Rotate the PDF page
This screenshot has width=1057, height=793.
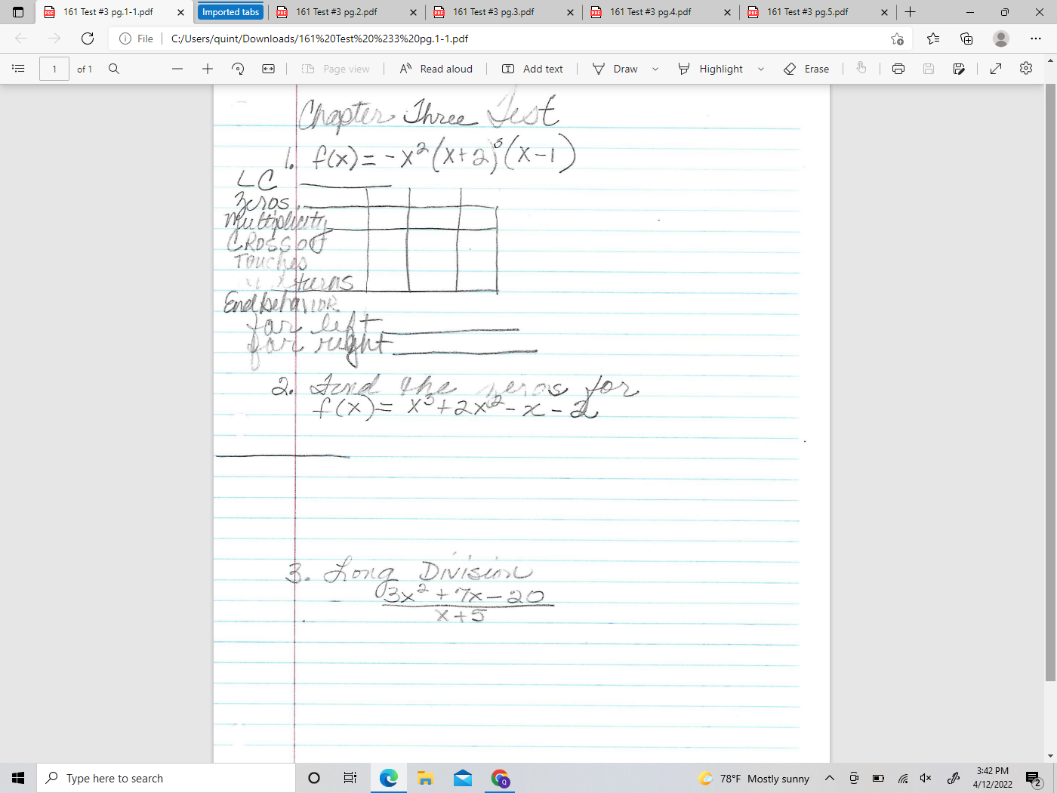[x=237, y=68]
